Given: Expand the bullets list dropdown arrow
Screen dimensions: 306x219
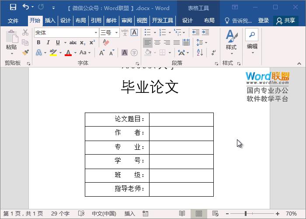Looking at the screenshot, I should 155,32.
